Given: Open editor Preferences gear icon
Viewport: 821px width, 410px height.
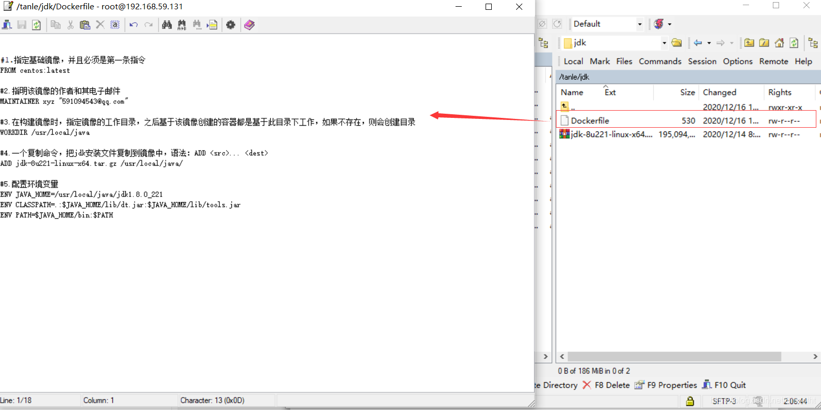Looking at the screenshot, I should pos(231,25).
